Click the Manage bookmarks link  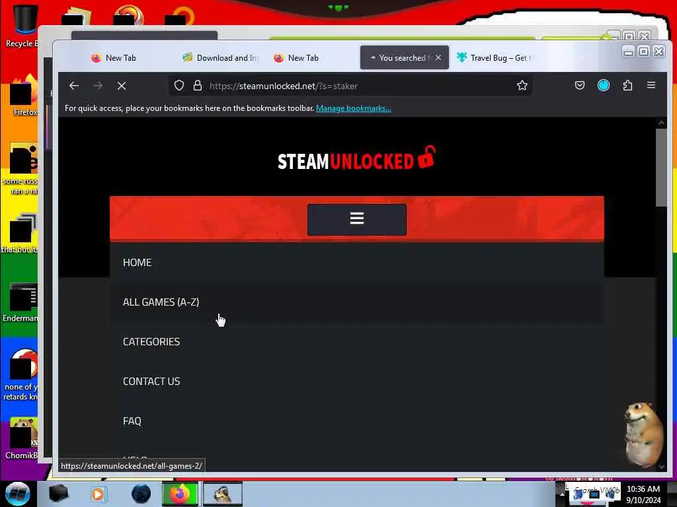pos(354,108)
